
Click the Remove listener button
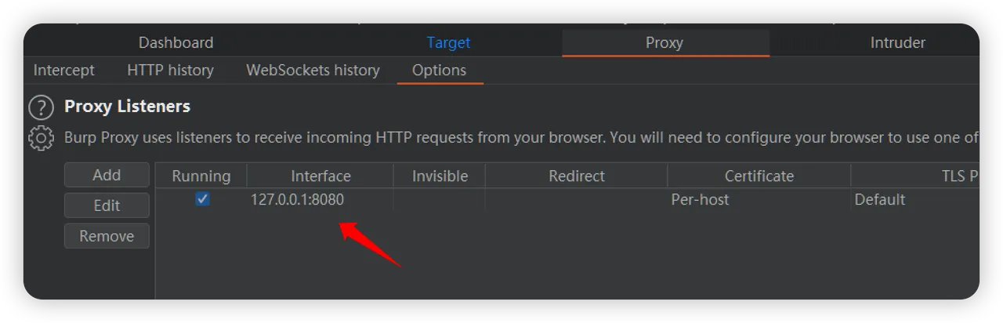point(107,236)
